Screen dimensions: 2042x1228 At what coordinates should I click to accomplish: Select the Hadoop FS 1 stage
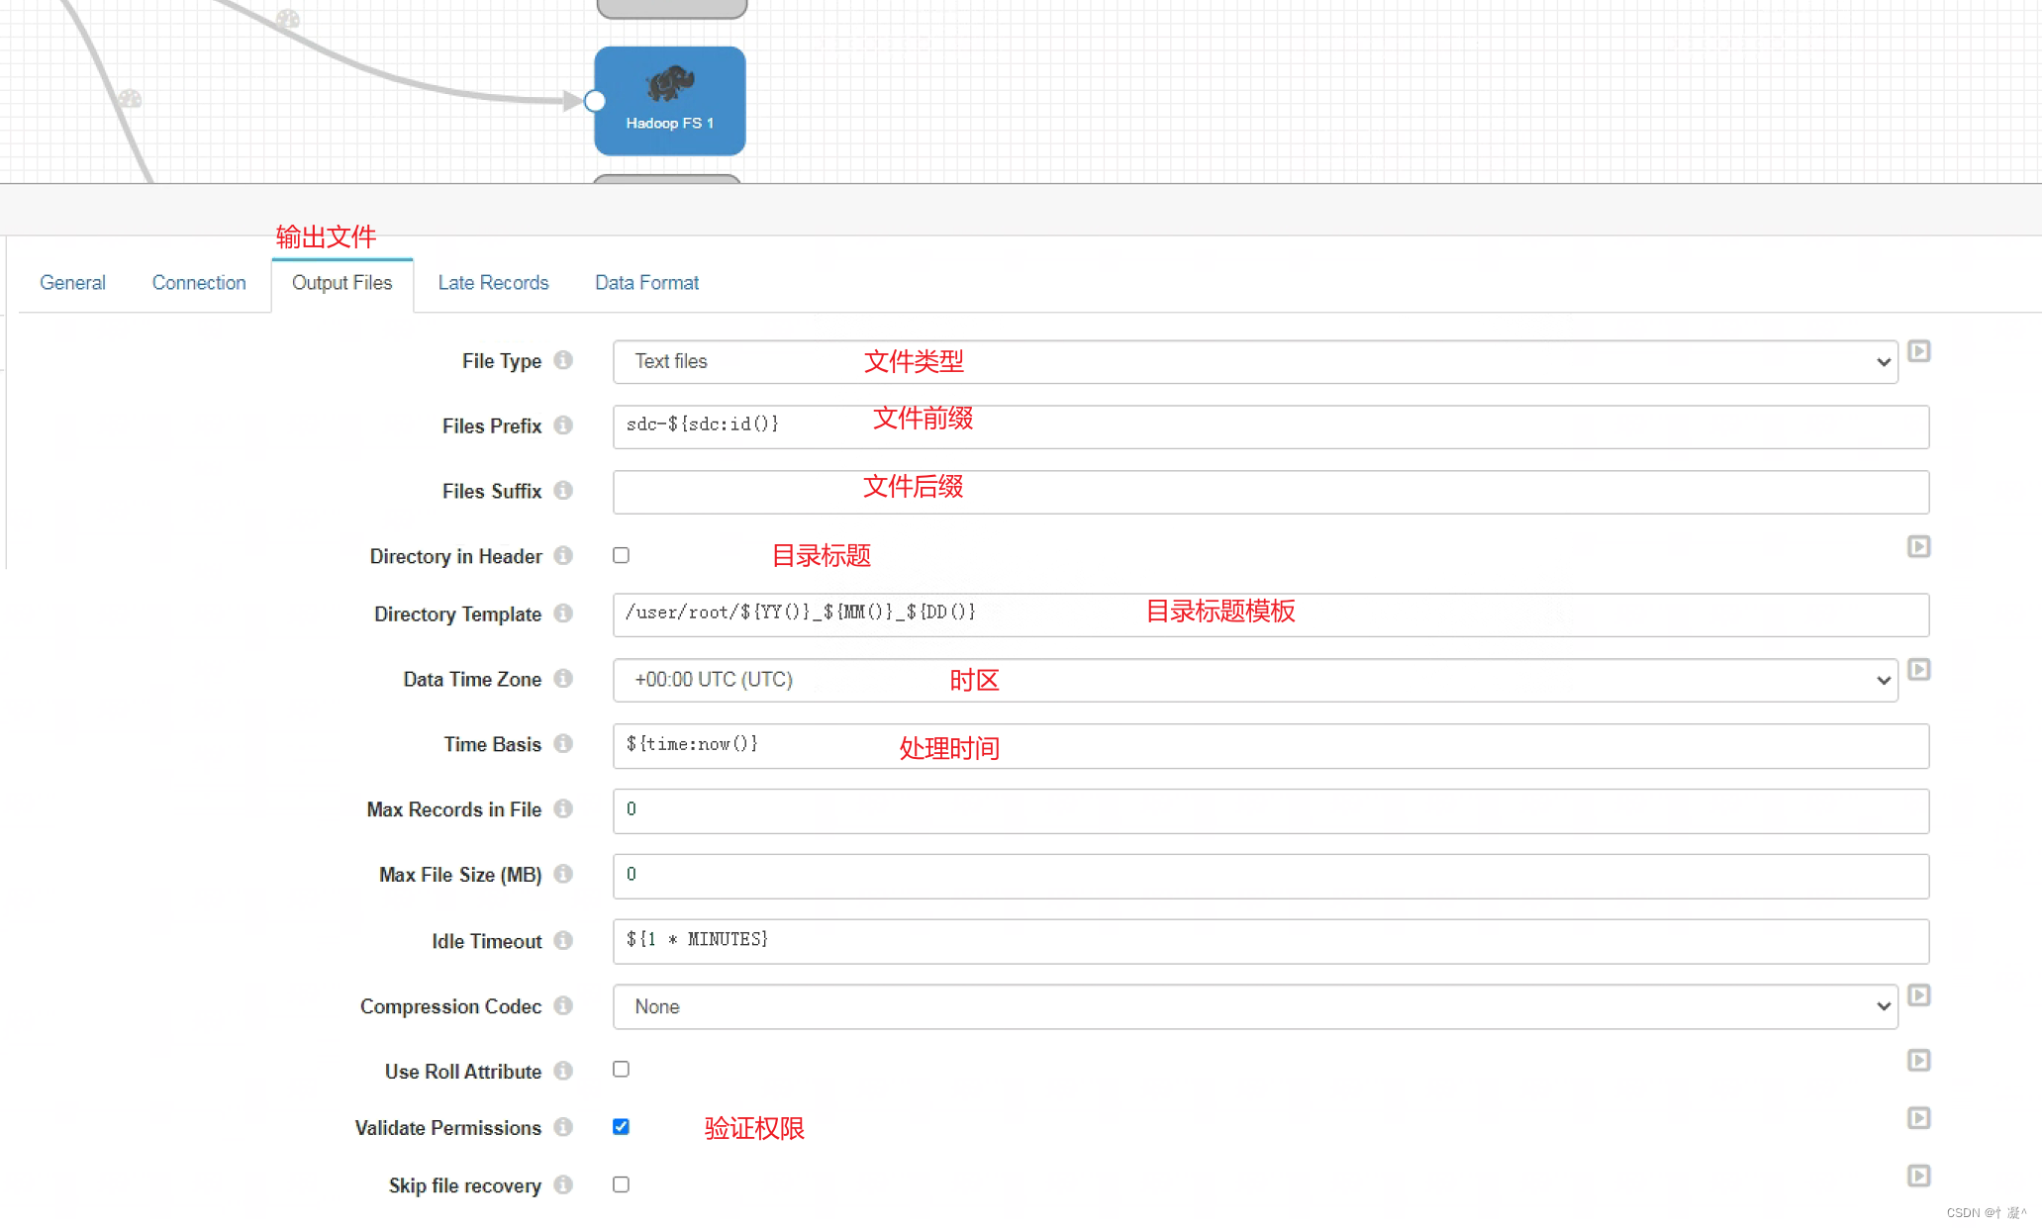pyautogui.click(x=669, y=99)
